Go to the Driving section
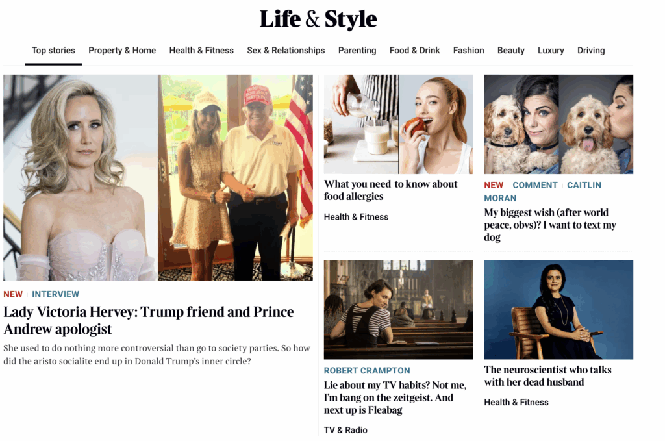665x441 pixels. click(591, 51)
